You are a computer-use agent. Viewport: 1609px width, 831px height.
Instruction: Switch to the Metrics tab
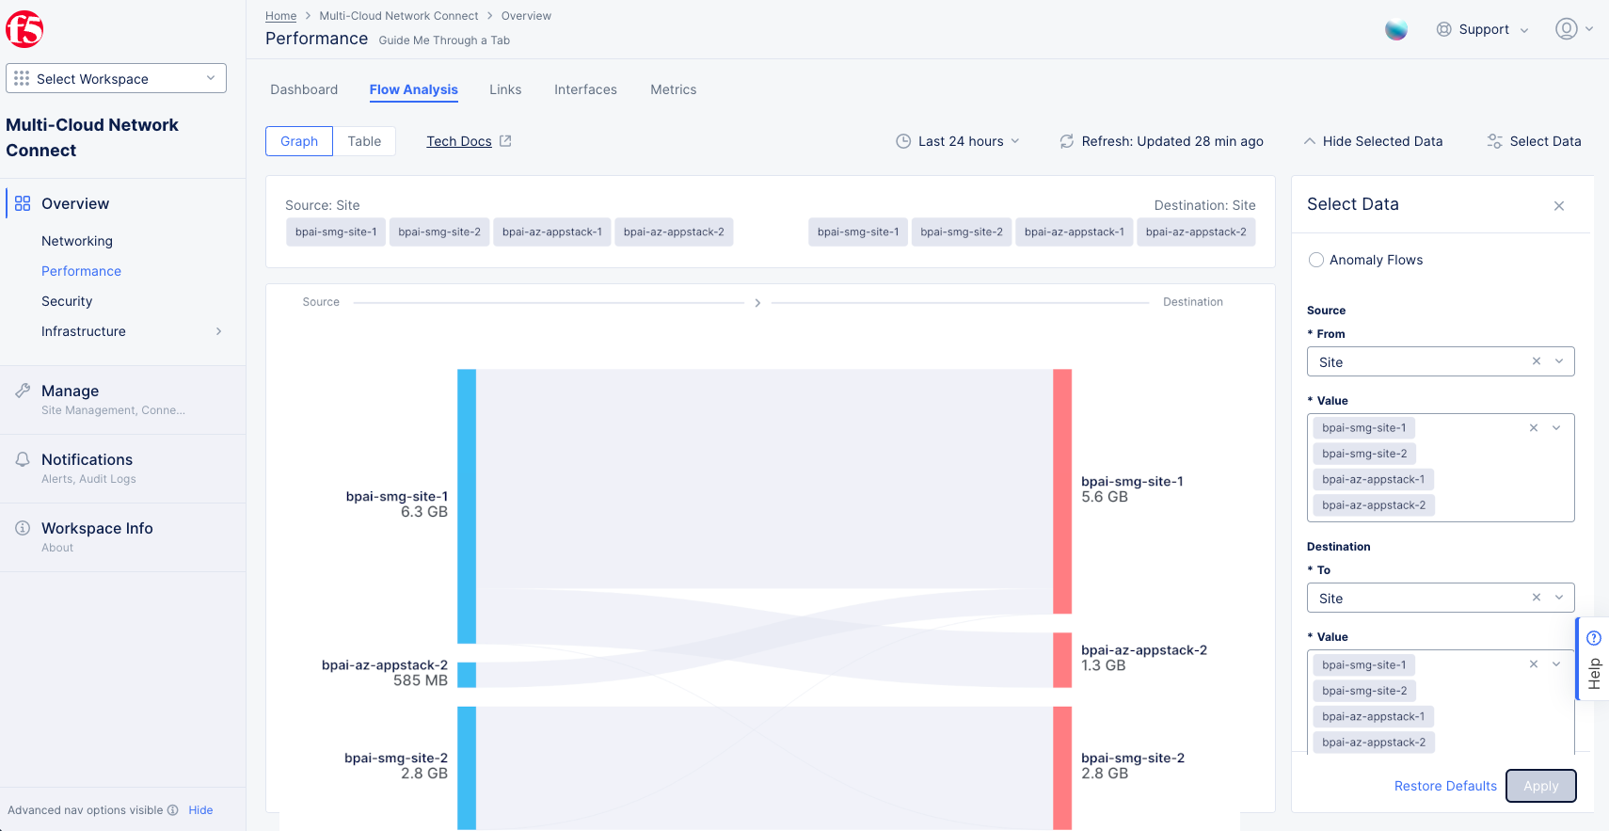(x=673, y=89)
